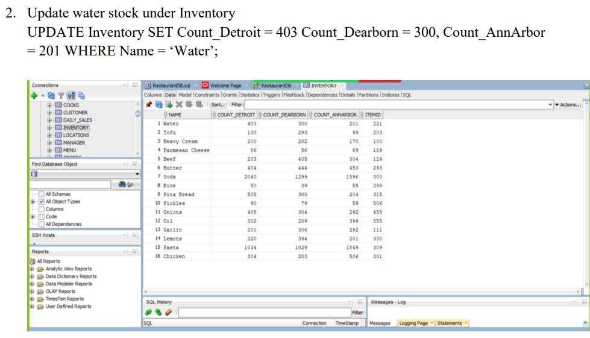This screenshot has width=590, height=338.
Task: Open the Find Database Object connection dropdown
Action: pyautogui.click(x=137, y=174)
